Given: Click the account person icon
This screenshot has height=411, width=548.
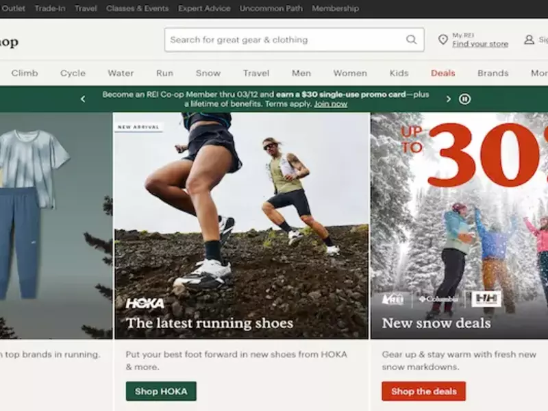Looking at the screenshot, I should pyautogui.click(x=529, y=40).
